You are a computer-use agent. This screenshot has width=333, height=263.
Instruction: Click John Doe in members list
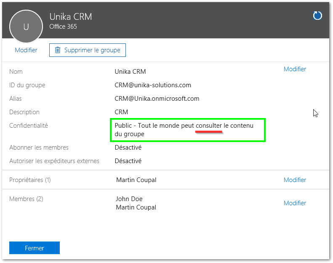coord(129,199)
